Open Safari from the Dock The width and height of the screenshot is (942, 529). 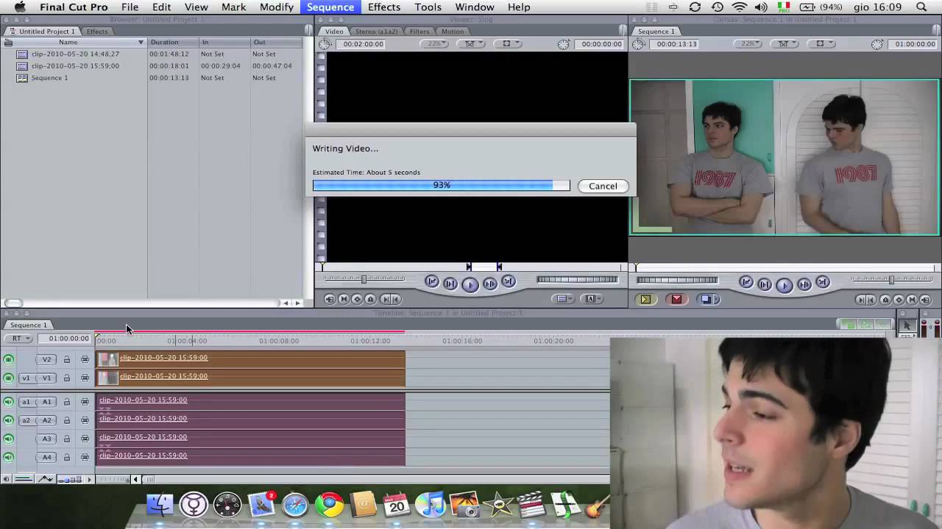pos(295,505)
